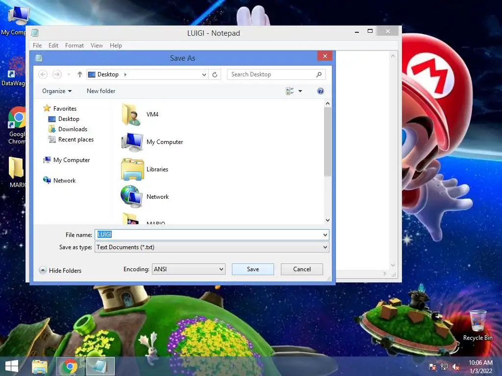
Task: Open Action Center flag in system tray
Action: [x=432, y=367]
